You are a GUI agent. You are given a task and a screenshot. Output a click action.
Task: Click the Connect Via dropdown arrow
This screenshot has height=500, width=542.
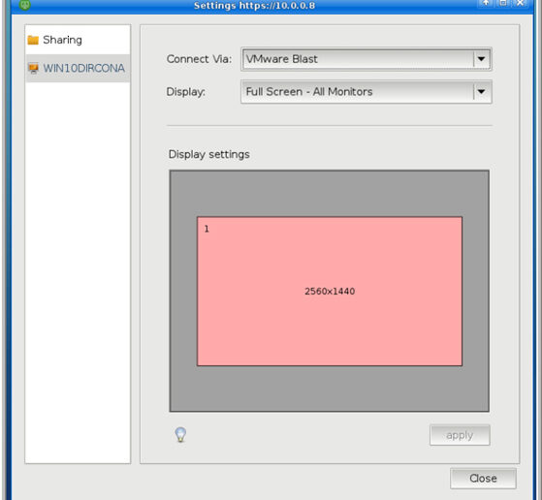[x=481, y=59]
